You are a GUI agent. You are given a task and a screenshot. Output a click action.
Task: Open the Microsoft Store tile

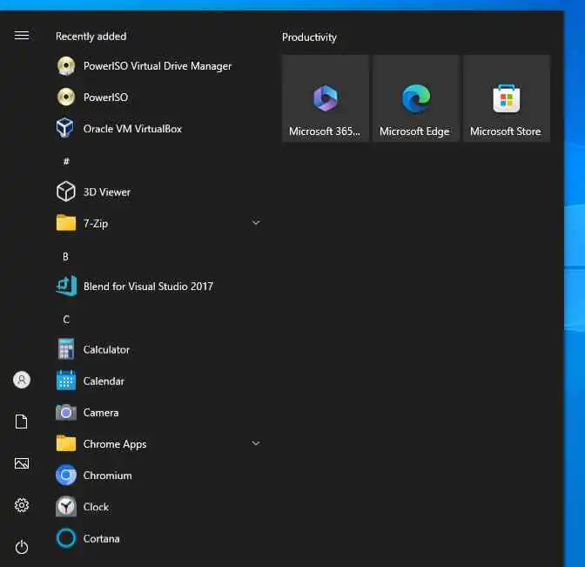[x=507, y=98]
